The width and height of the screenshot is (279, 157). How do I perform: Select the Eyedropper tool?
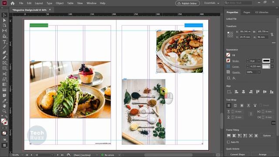4,101
